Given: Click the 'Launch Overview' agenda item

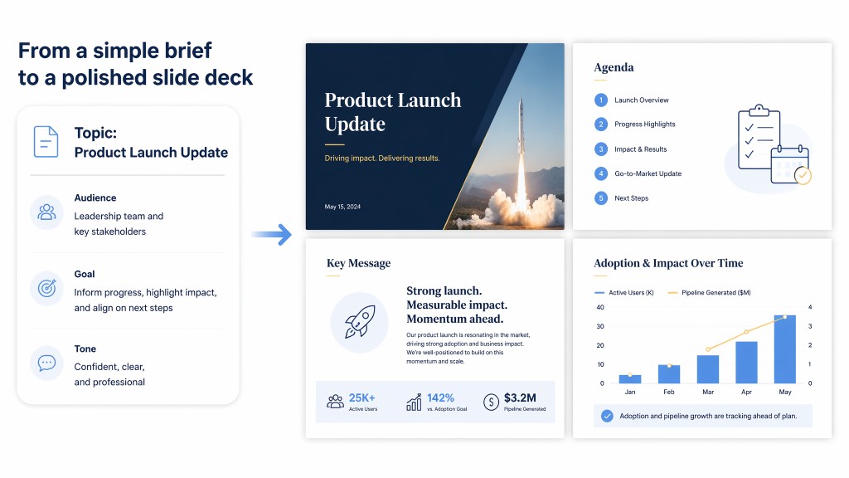Looking at the screenshot, I should [641, 100].
